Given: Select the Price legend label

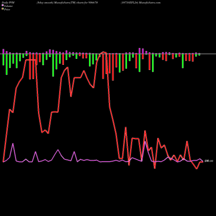Looking at the screenshot, I should pos(7,10).
